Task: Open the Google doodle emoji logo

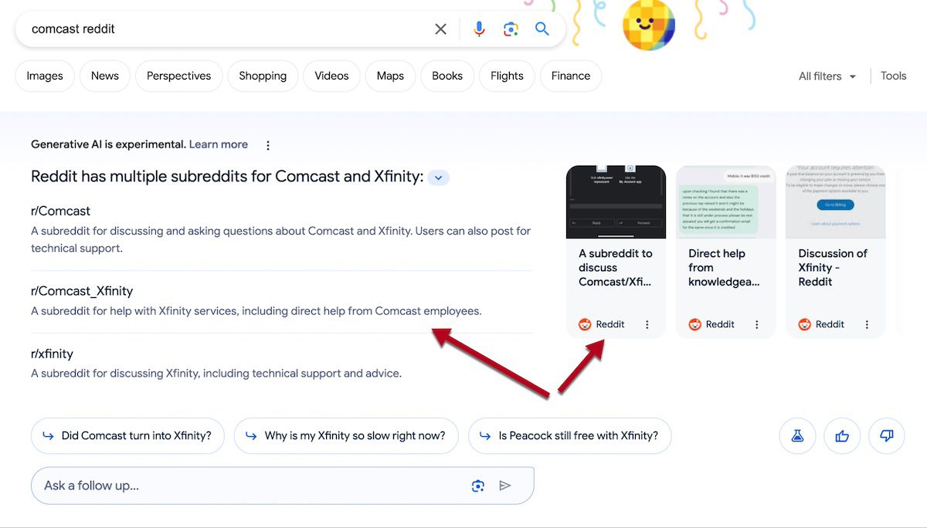Action: (649, 23)
